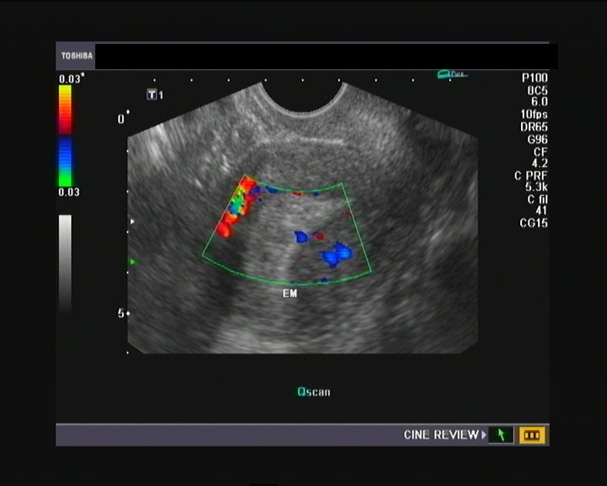The width and height of the screenshot is (607, 486).
Task: Click the ApliPure logo indicator
Action: (452, 73)
